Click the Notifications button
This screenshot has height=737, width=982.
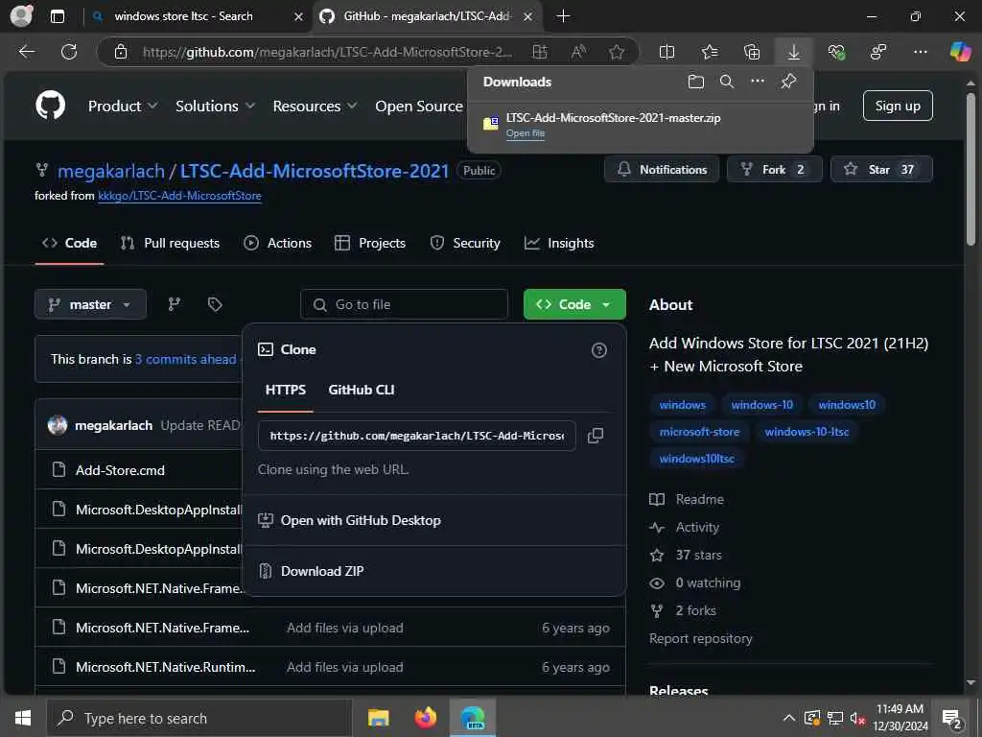[662, 170]
